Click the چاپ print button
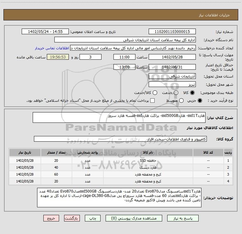The width and height of the screenshot is (242, 234). (93, 218)
